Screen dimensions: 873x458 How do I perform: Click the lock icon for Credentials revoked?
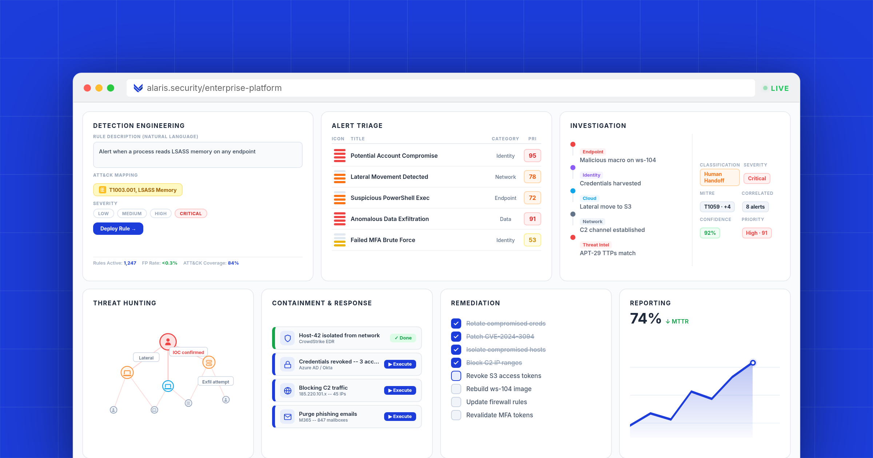[x=287, y=365]
